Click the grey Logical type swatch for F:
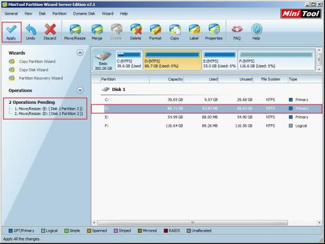This screenshot has height=244, width=325. point(291,126)
